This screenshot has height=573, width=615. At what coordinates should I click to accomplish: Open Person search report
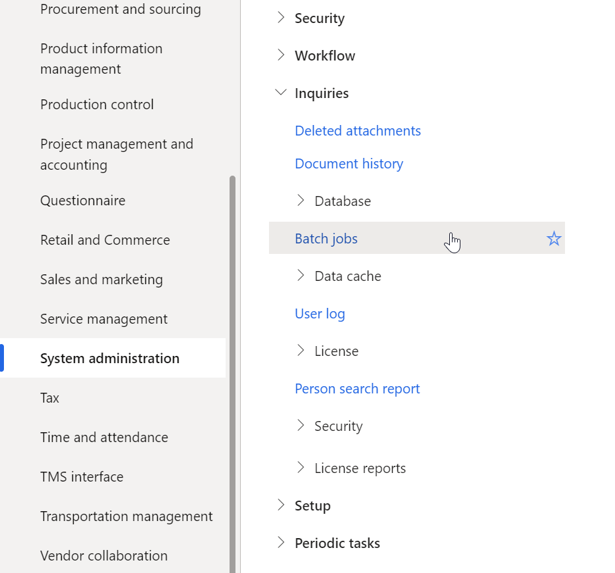tap(357, 389)
